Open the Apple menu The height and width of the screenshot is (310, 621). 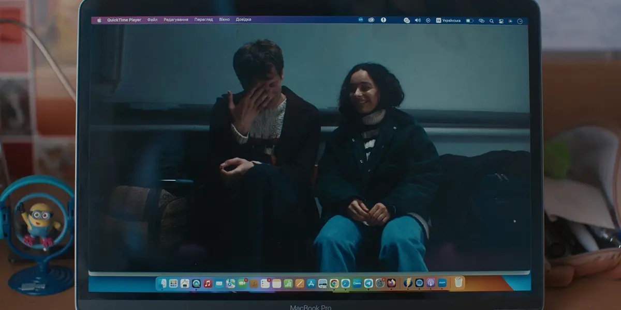point(99,20)
